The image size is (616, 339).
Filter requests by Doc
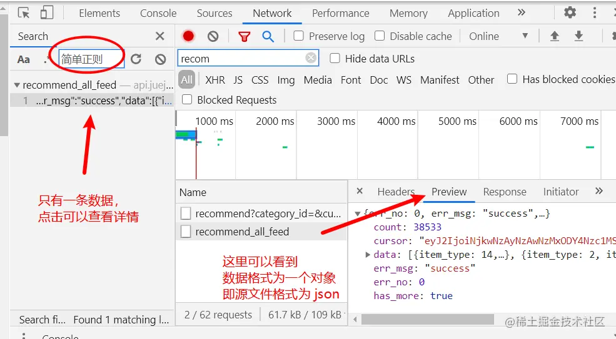tap(379, 80)
